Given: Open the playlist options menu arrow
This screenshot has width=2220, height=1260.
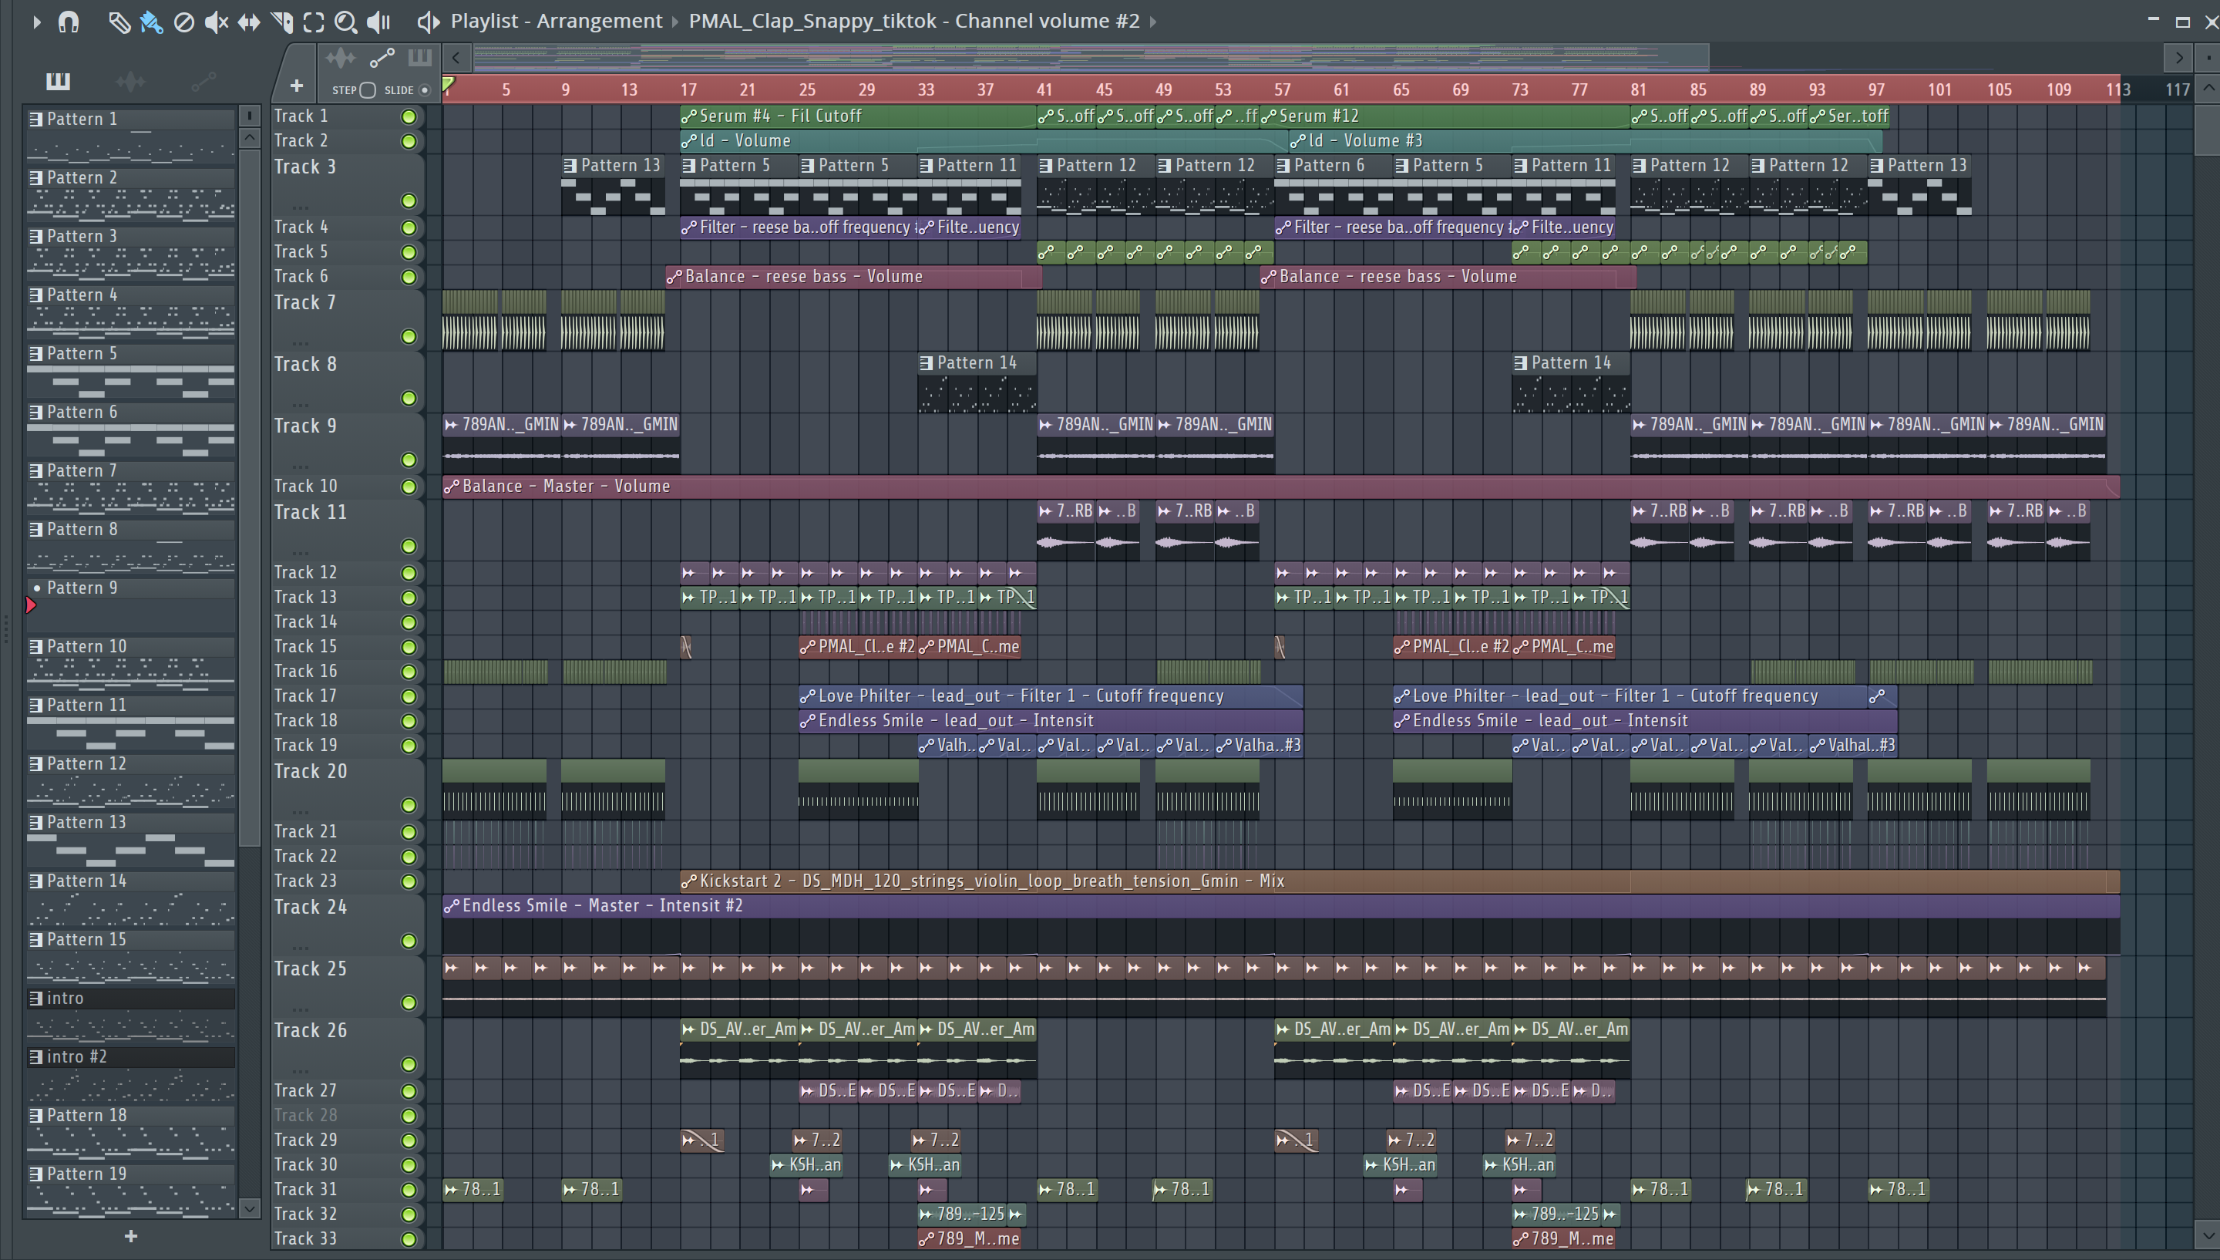Looking at the screenshot, I should tap(36, 22).
